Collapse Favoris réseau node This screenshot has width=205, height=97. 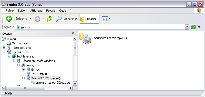tap(4, 52)
